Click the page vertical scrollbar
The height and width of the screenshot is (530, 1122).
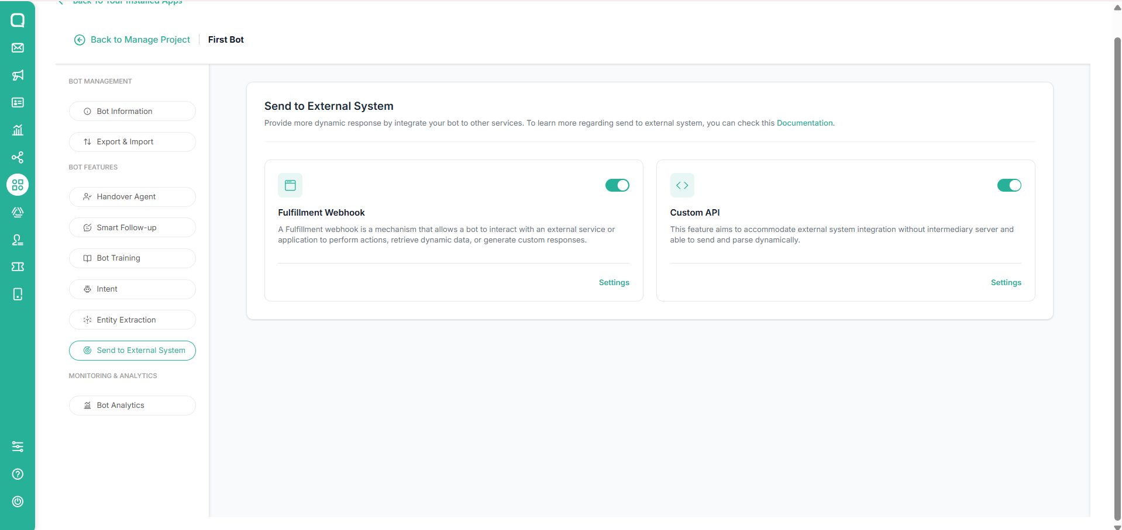click(x=1117, y=278)
